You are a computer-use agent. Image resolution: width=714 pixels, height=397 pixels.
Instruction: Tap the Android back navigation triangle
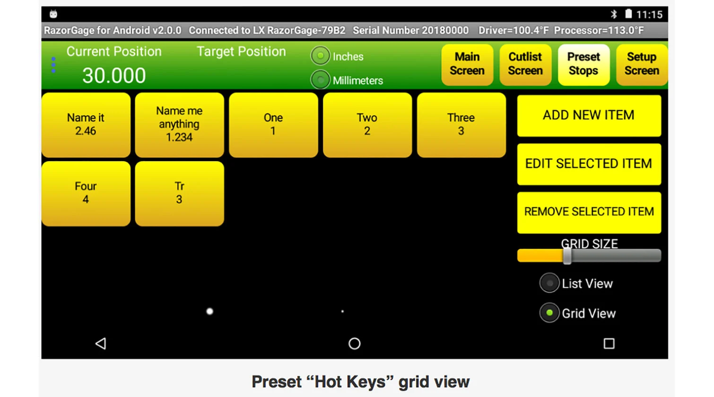[x=101, y=344]
